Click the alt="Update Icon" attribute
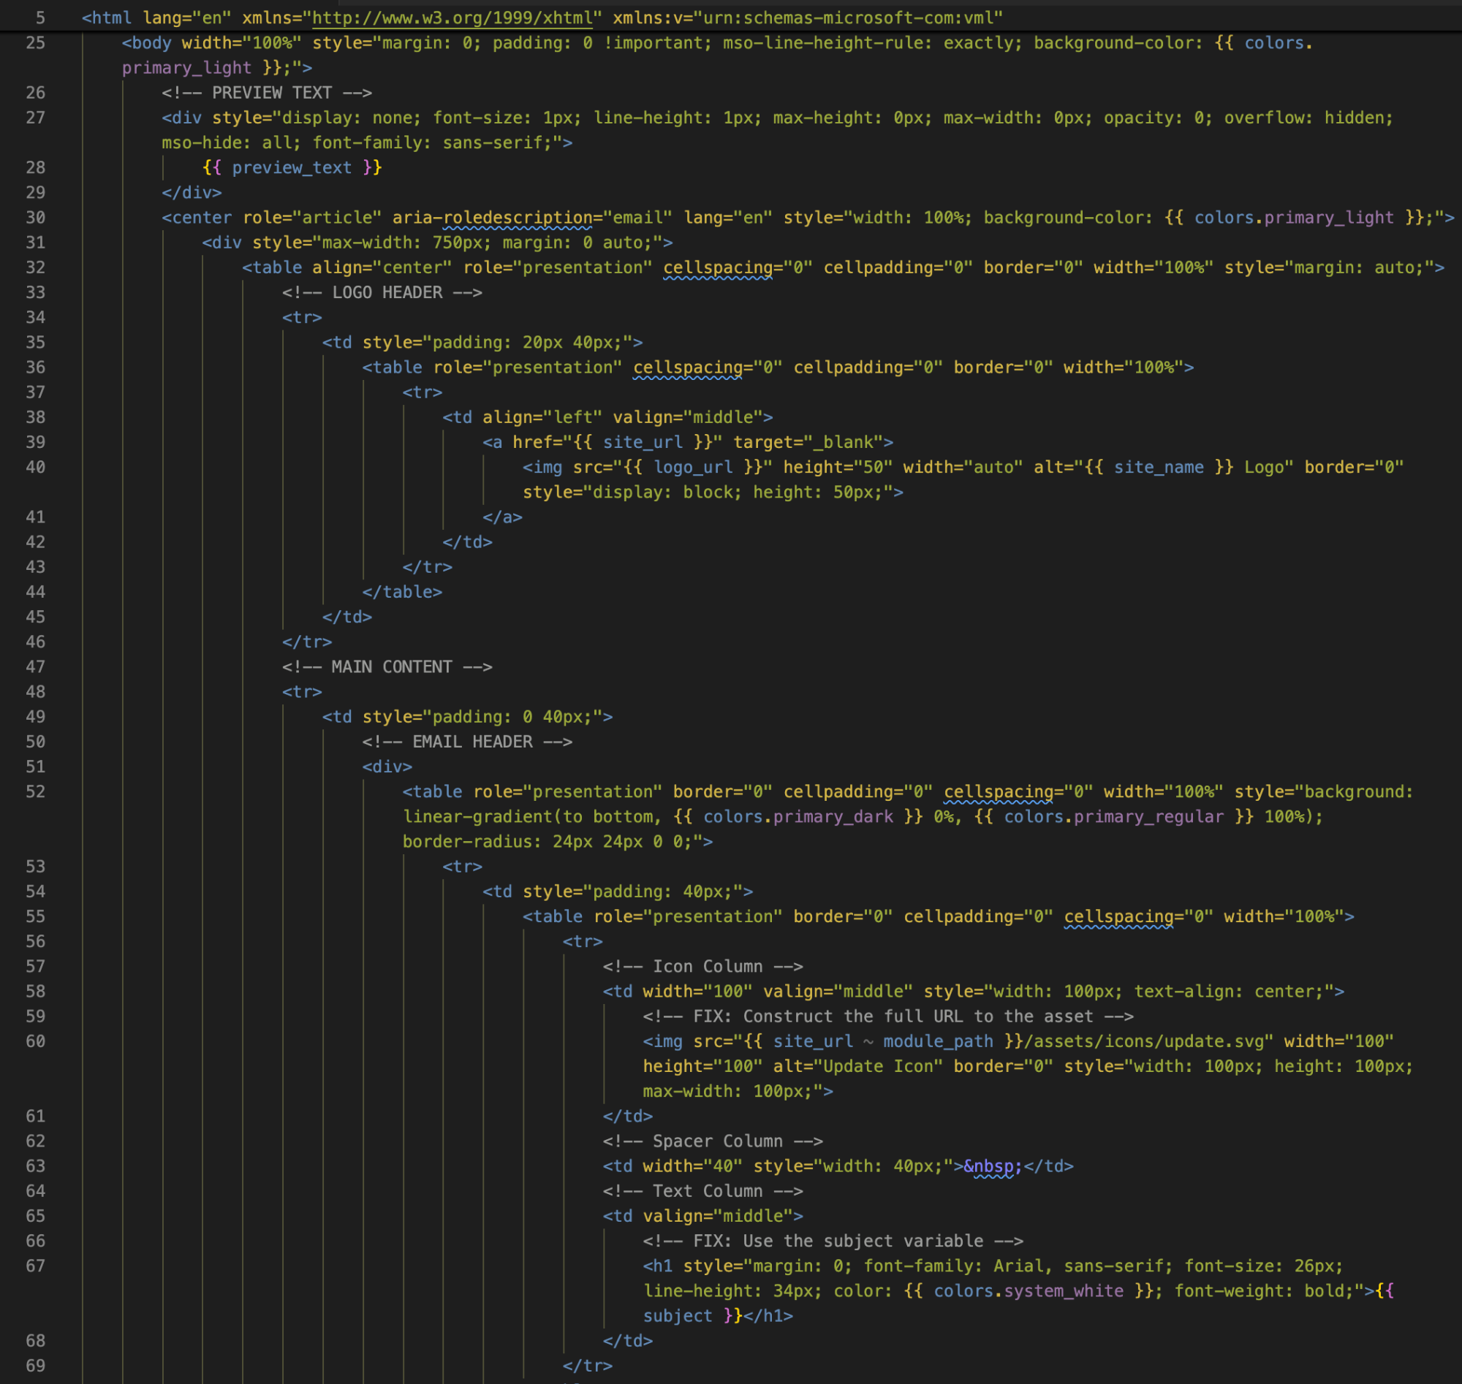Viewport: 1462px width, 1384px height. (x=857, y=1067)
